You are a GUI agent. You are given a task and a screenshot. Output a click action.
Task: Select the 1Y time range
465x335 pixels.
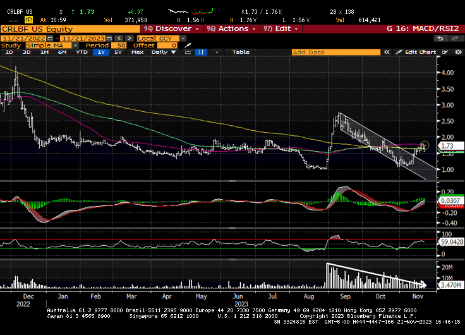tap(101, 52)
